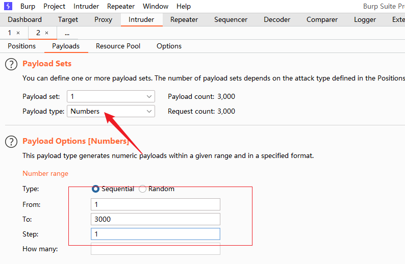405x264 pixels.
Task: Click the Number range heading
Action: [x=45, y=173]
